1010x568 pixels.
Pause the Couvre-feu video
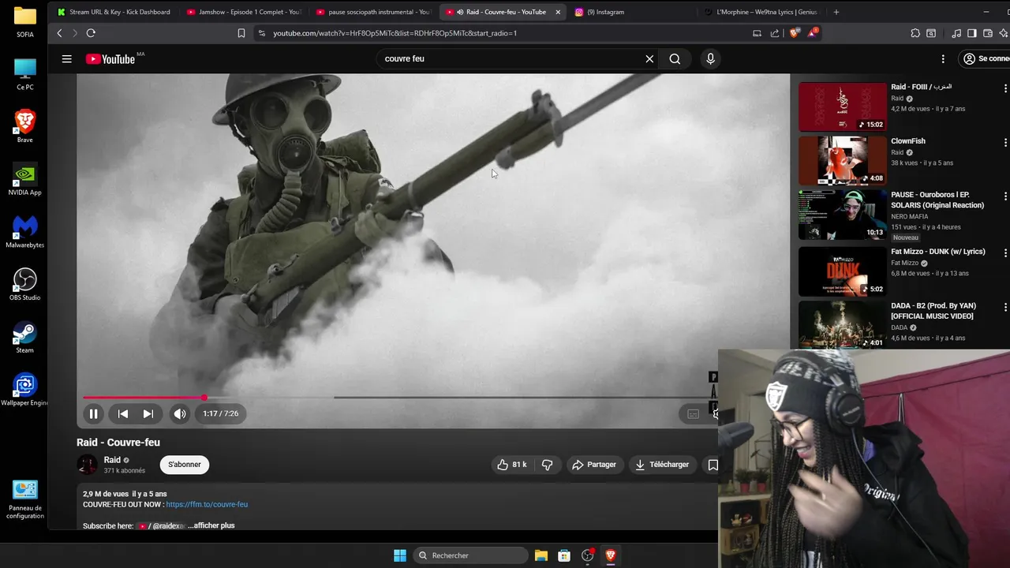(x=93, y=413)
